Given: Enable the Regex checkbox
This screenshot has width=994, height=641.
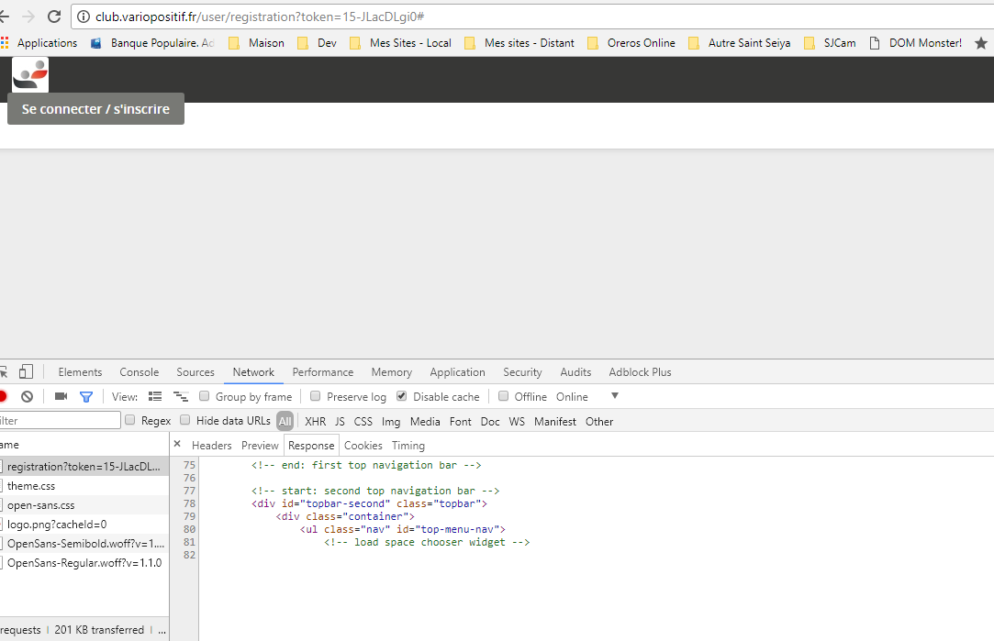Looking at the screenshot, I should pos(130,420).
